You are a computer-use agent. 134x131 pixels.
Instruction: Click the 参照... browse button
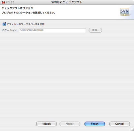(x=95, y=30)
